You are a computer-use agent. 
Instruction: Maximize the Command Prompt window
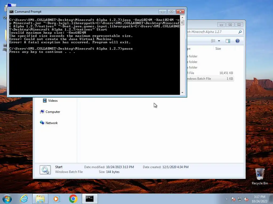(171, 12)
